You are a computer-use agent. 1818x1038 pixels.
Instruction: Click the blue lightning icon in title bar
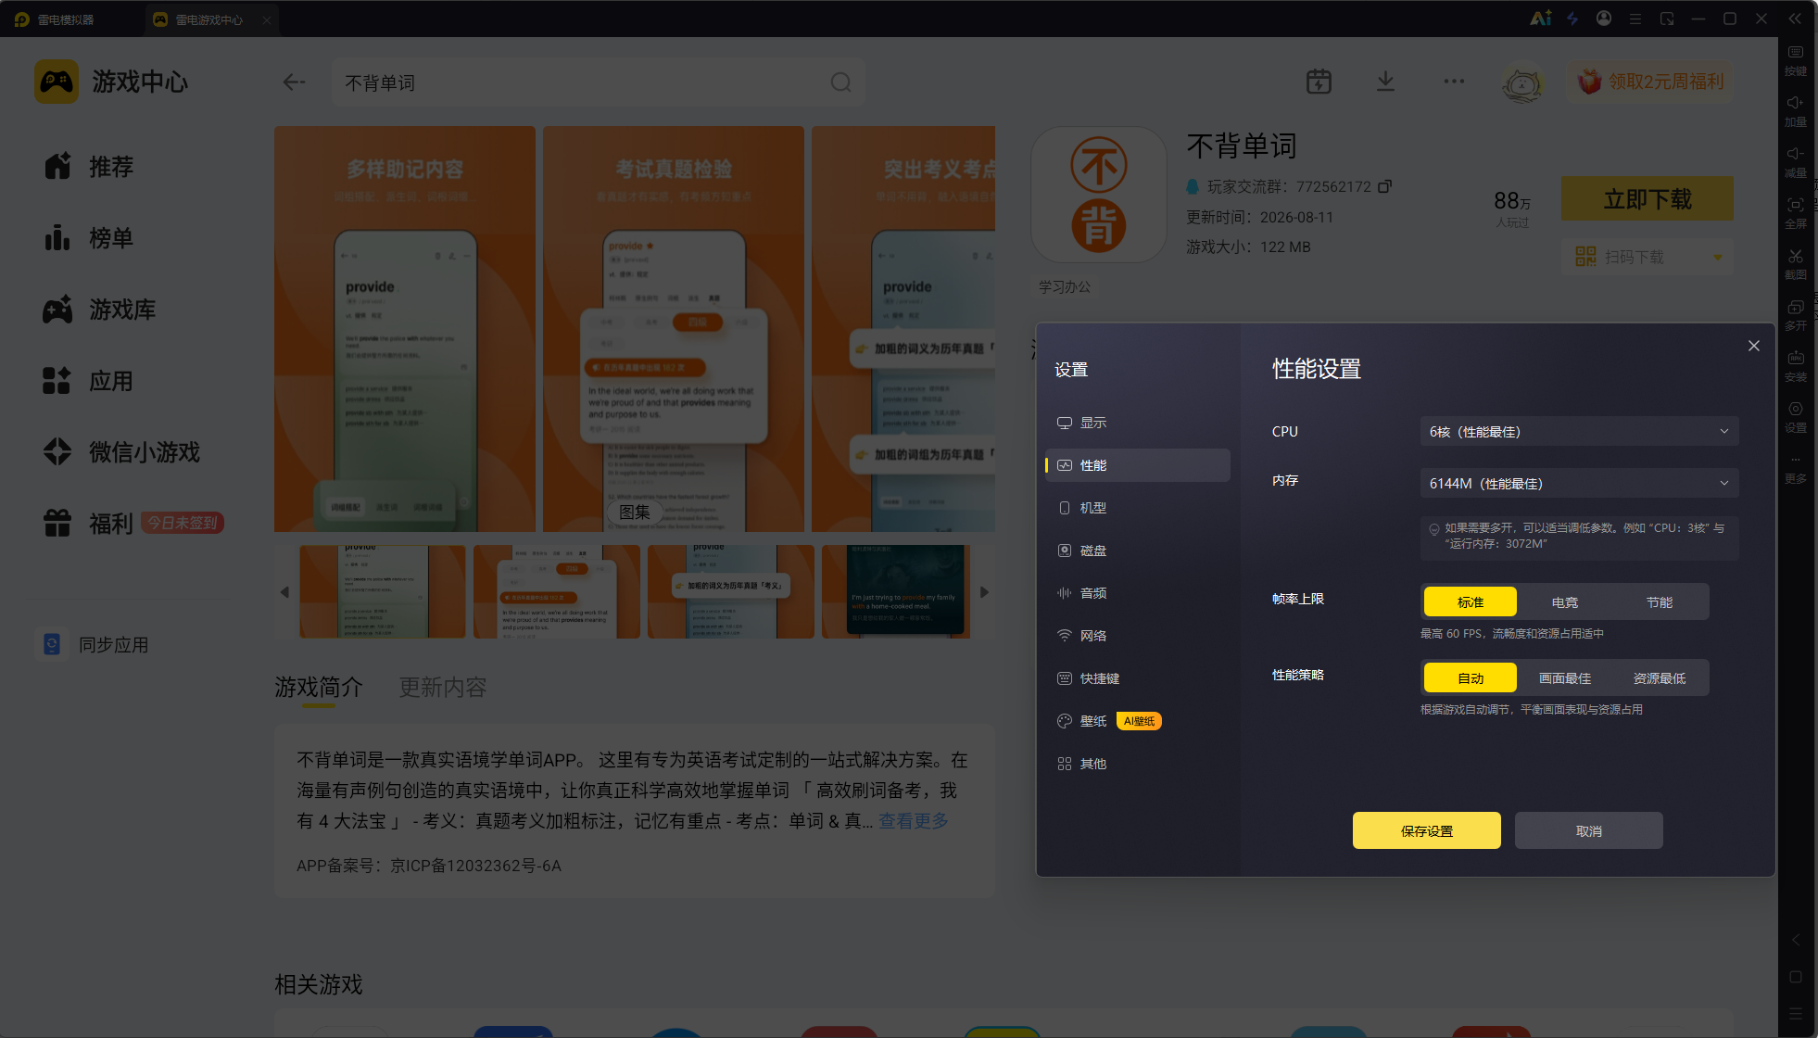click(1572, 19)
